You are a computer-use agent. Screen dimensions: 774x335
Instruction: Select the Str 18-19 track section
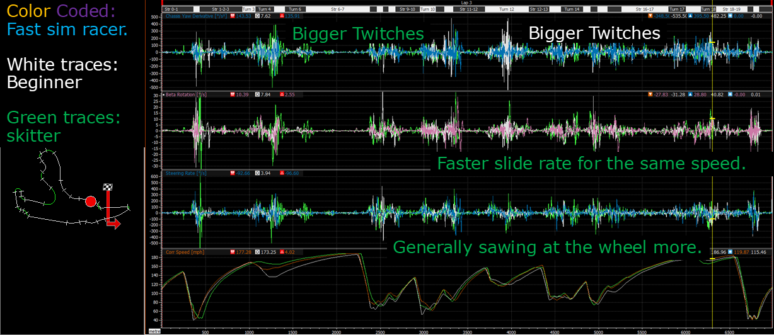pyautogui.click(x=732, y=9)
